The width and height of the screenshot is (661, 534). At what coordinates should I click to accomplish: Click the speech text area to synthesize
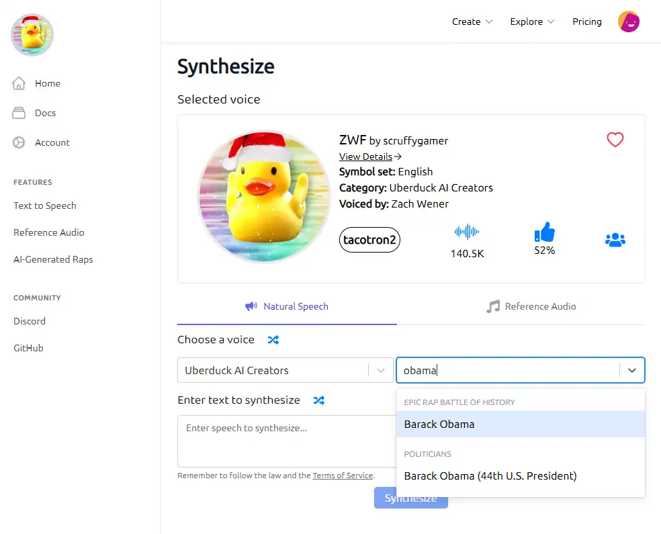coord(287,441)
